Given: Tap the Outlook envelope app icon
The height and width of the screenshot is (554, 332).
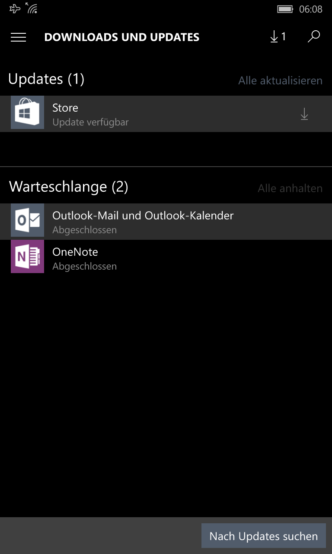Looking at the screenshot, I should (27, 220).
